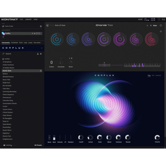
Task: Switch to the One-shots tab
Action: click(x=37, y=43)
